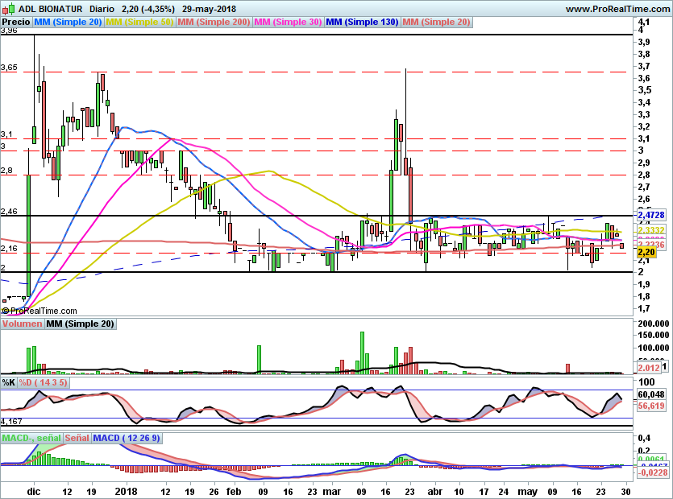The height and width of the screenshot is (499, 673).
Task: Click the candlestick chart icon beside ADL BIONATUR
Action: tap(9, 9)
